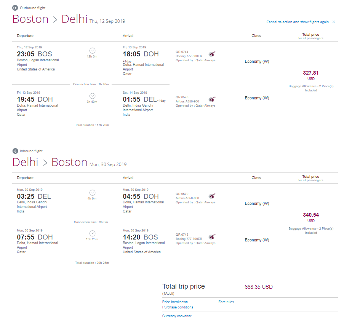Click the inbound price 340.54 USD

(311, 217)
